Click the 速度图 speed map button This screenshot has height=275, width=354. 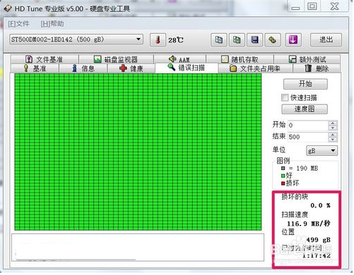[305, 109]
